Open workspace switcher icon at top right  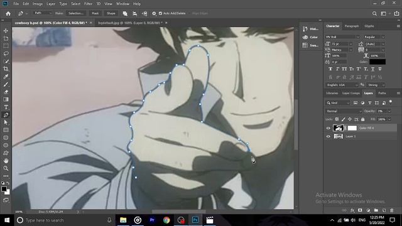pyautogui.click(x=384, y=13)
